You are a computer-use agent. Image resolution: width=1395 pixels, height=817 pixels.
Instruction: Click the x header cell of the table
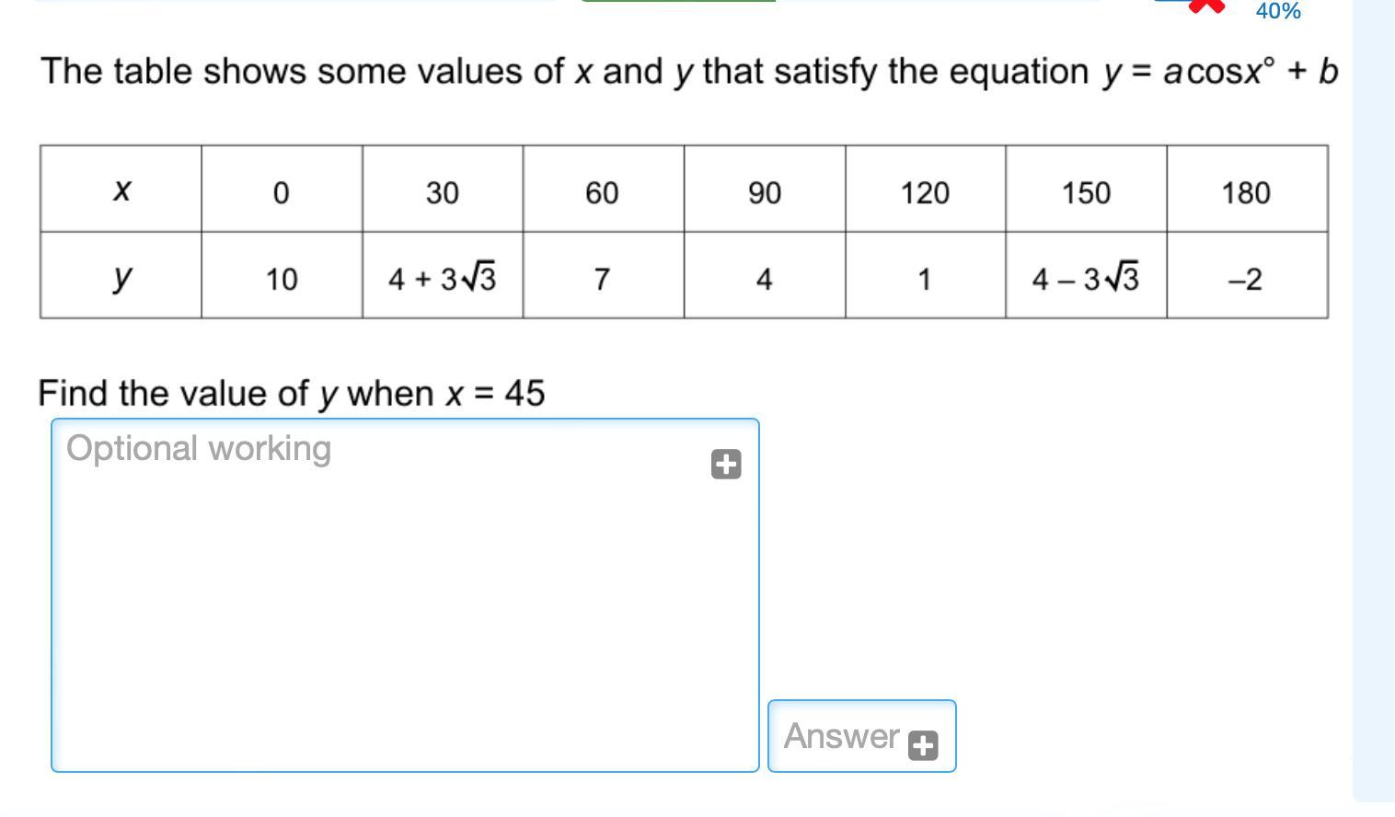point(121,189)
